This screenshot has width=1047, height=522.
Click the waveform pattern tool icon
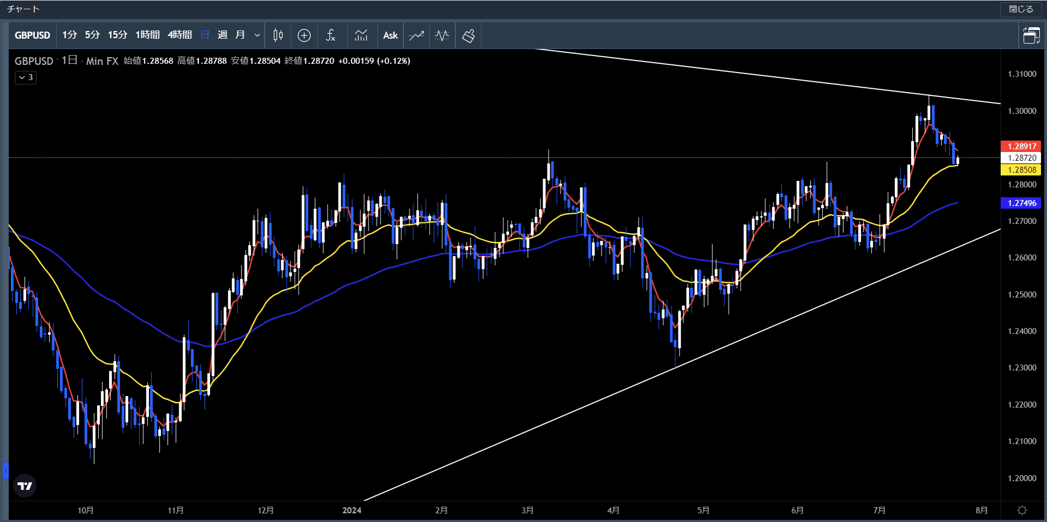442,35
